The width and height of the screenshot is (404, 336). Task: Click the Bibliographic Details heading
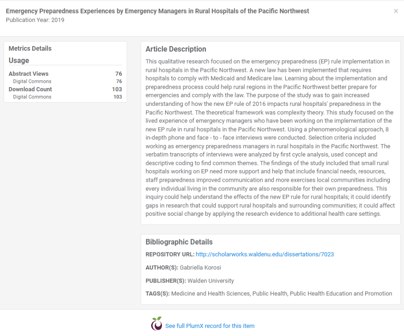(x=179, y=242)
